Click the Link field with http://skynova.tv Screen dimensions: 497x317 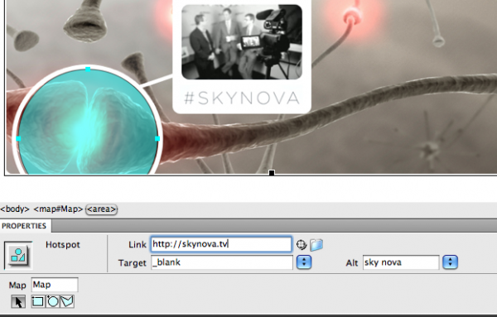(x=221, y=244)
